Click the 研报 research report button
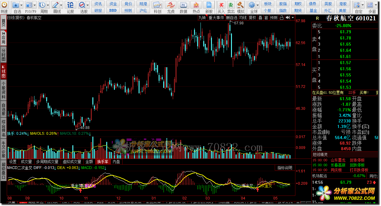Screen dimensions: 381x206 tap(98, 10)
